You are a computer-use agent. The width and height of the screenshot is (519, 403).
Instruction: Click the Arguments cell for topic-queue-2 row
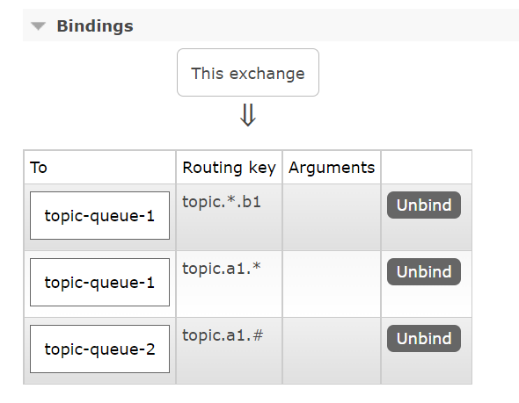pyautogui.click(x=332, y=351)
